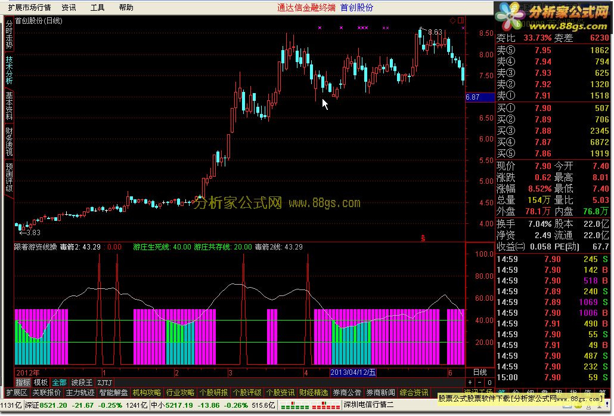This screenshot has width=614, height=416.
Task: Click the 0 reset button beside zoom controls
Action: 489,383
